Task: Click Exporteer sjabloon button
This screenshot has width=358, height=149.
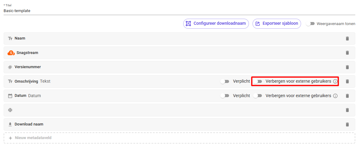Action: coord(277,24)
